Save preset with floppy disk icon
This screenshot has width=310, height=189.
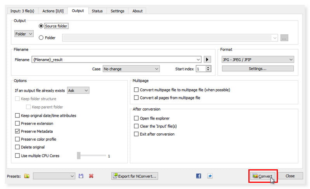coord(81,176)
